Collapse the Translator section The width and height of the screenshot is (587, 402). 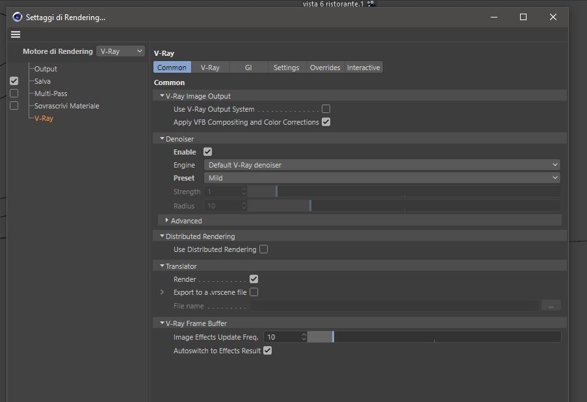(x=162, y=266)
